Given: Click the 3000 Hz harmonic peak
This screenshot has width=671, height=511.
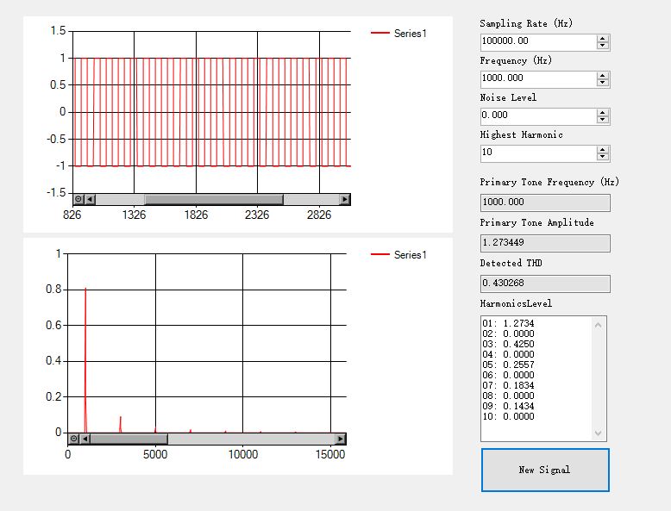Looking at the screenshot, I should tap(121, 424).
